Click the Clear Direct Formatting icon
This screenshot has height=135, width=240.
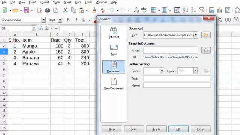(x=102, y=10)
